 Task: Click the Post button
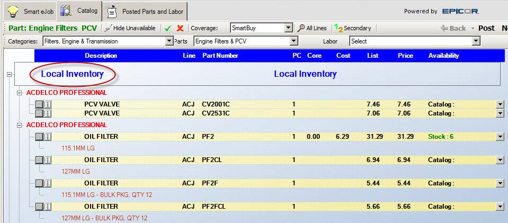486,28
